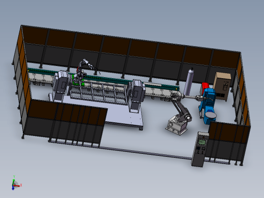Select the round turntable on blue positioner
The image size is (264, 198).
[x=211, y=115]
